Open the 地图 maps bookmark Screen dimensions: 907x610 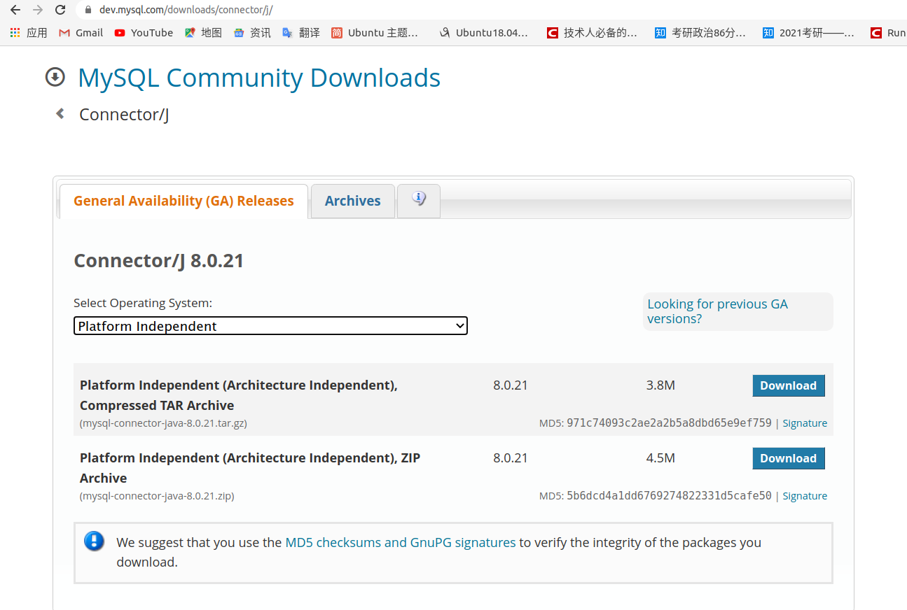pos(203,33)
